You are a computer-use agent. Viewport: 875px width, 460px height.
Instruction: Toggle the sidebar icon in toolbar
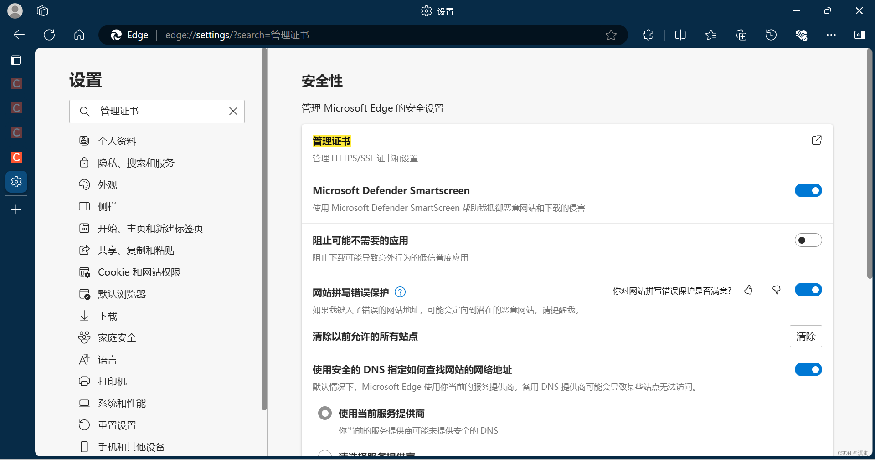[x=860, y=35]
